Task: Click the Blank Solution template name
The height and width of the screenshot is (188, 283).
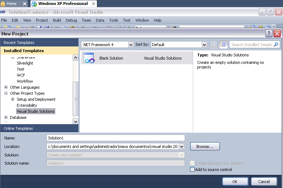Action: click(x=111, y=58)
